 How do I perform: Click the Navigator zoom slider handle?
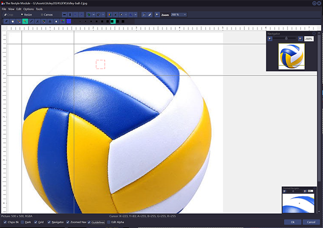coord(286,39)
